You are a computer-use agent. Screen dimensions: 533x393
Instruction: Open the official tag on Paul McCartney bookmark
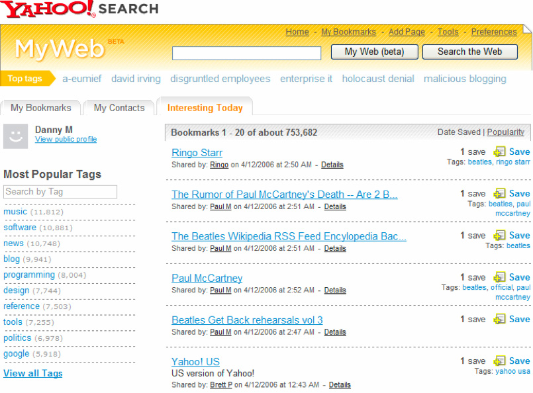click(502, 287)
